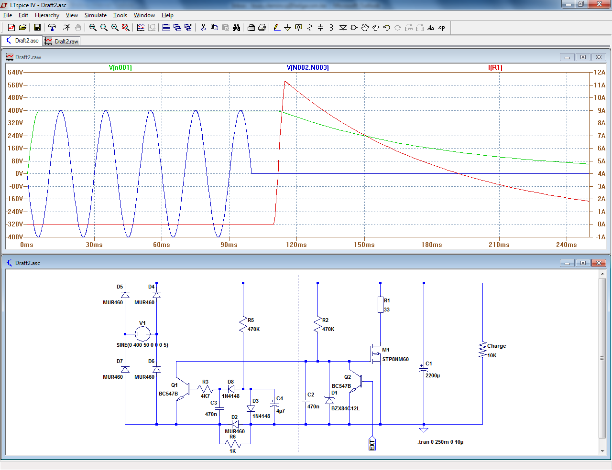Viewport: 612px width, 470px height.
Task: Click the Zoom to Fit icon
Action: click(126, 28)
